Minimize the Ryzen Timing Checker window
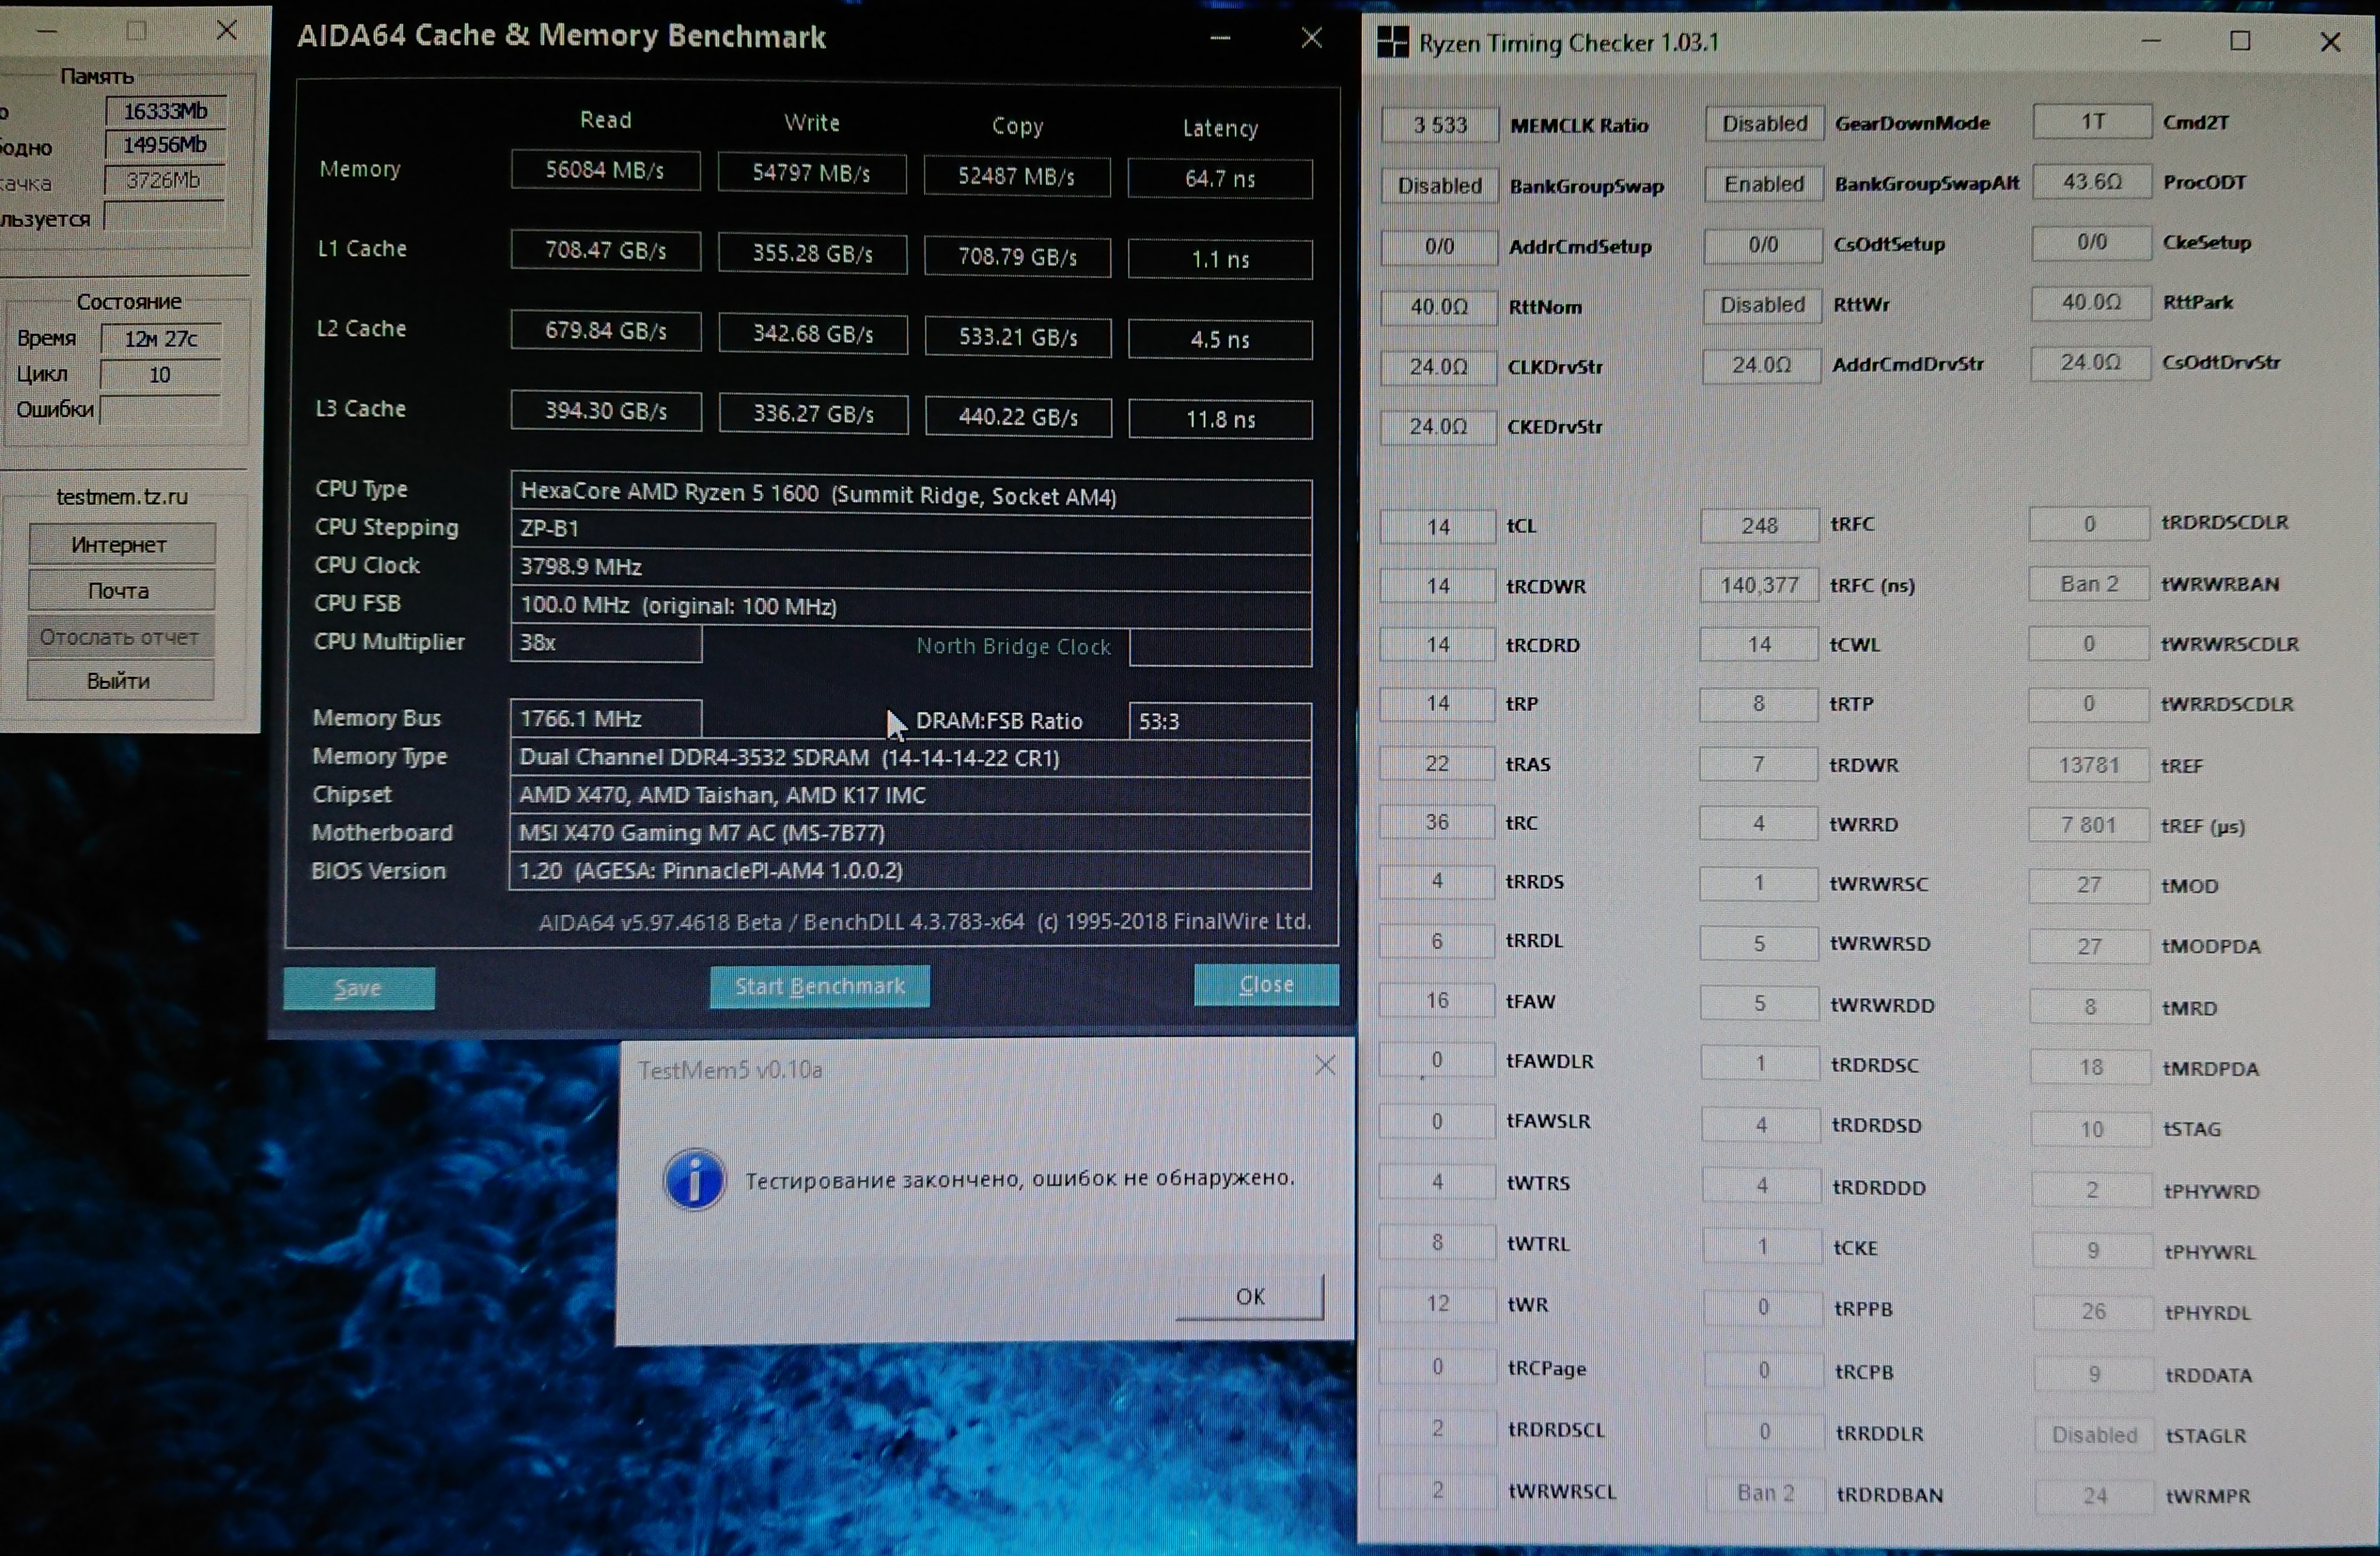 tap(2151, 41)
